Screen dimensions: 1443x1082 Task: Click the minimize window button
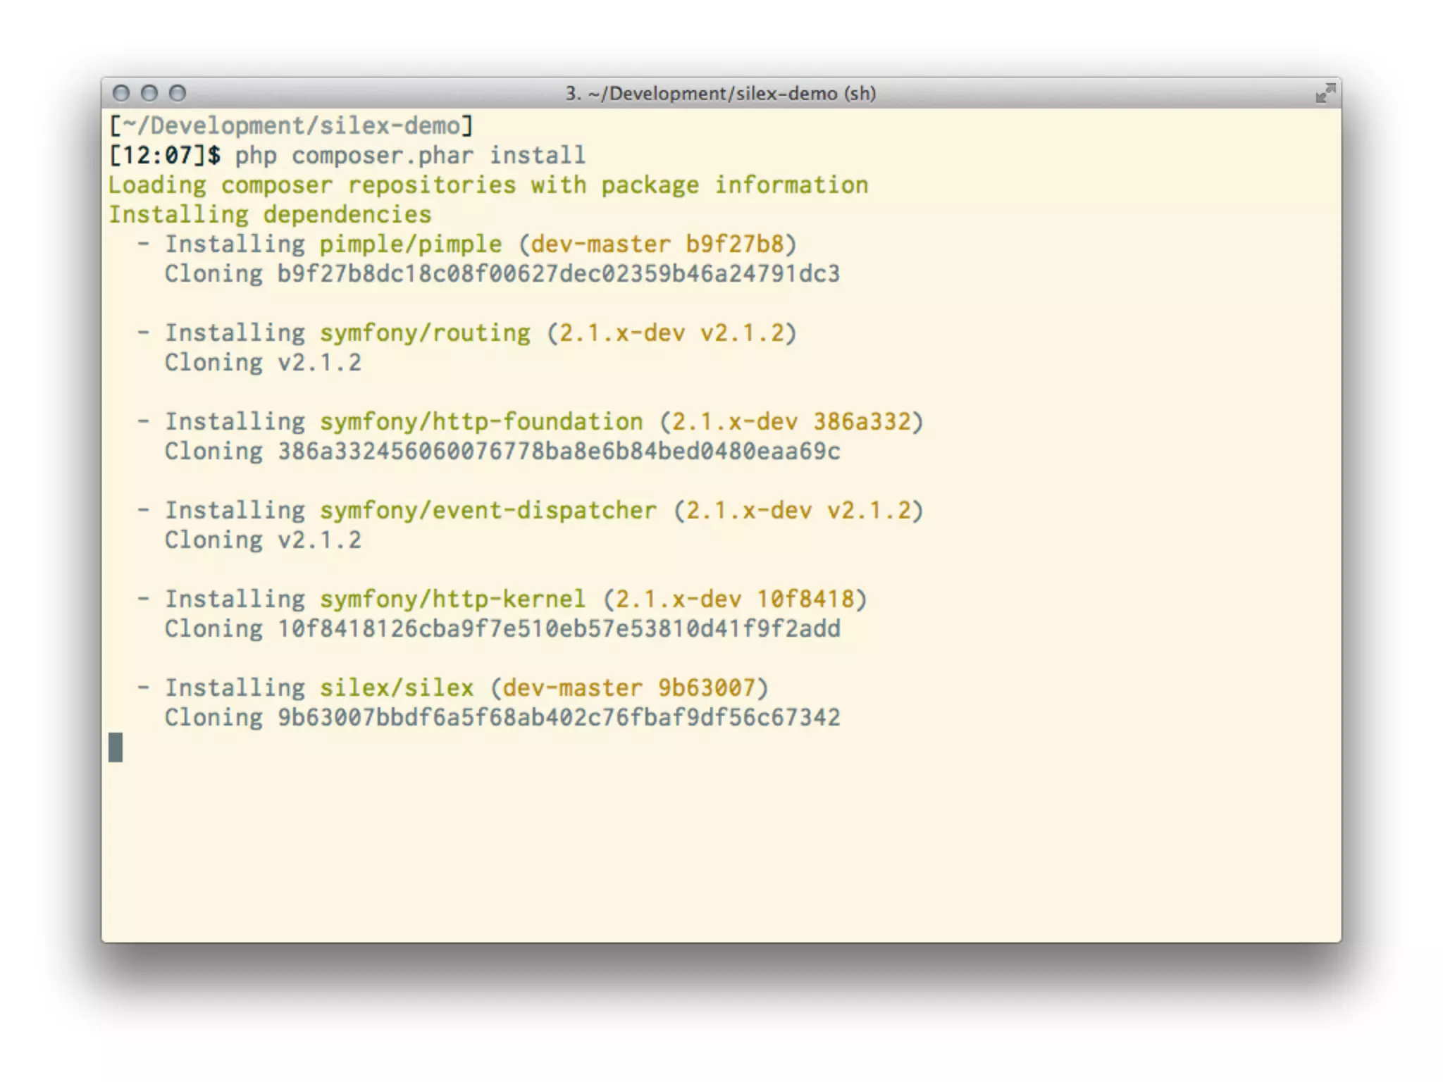pyautogui.click(x=149, y=93)
